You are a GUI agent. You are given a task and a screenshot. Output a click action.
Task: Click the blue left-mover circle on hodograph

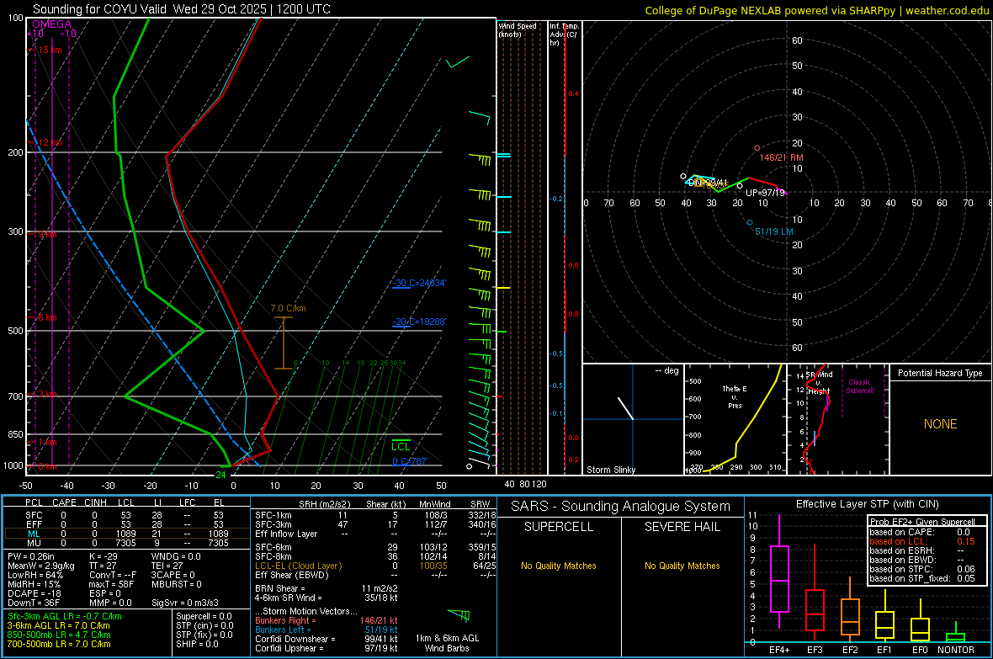pyautogui.click(x=750, y=222)
